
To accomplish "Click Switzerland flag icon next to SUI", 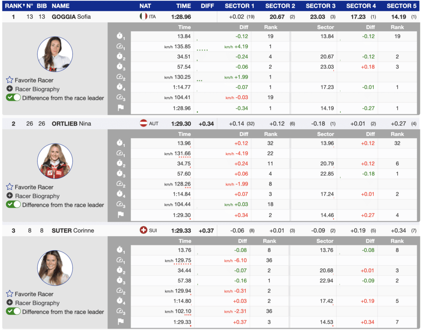I will click(143, 230).
